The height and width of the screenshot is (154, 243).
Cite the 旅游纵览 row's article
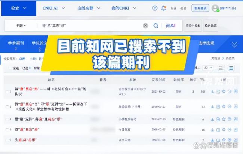[x=230, y=106]
